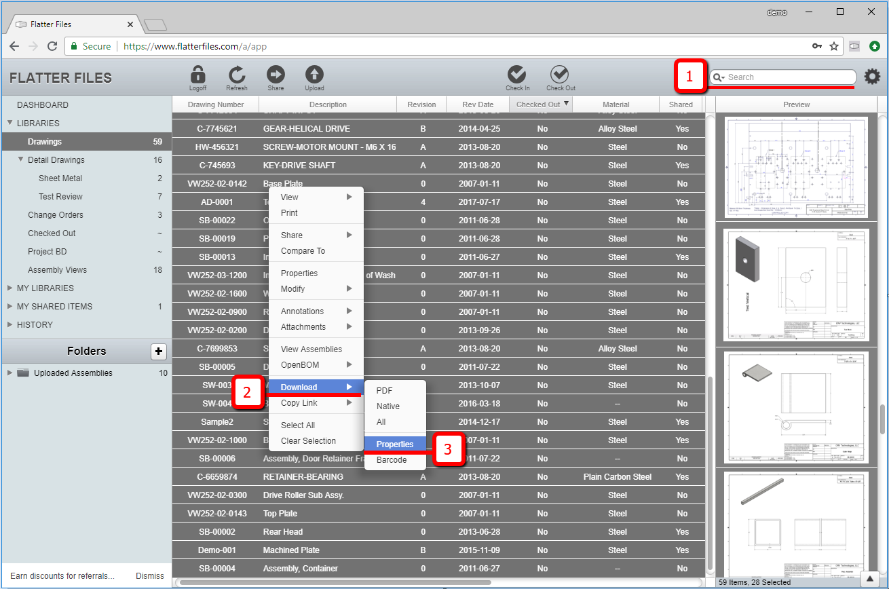Click browser back arrow
This screenshot has height=589, width=889.
tap(14, 46)
